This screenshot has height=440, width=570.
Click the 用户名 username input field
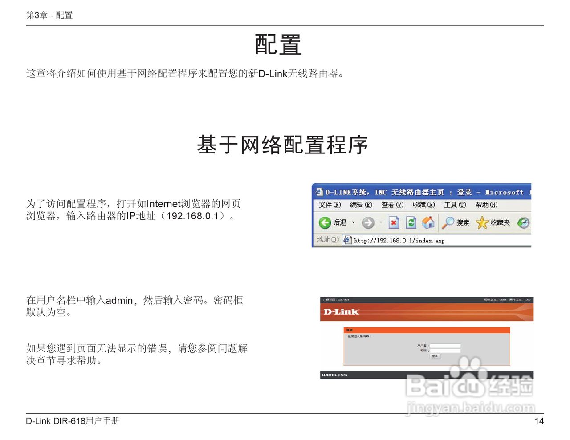[445, 345]
